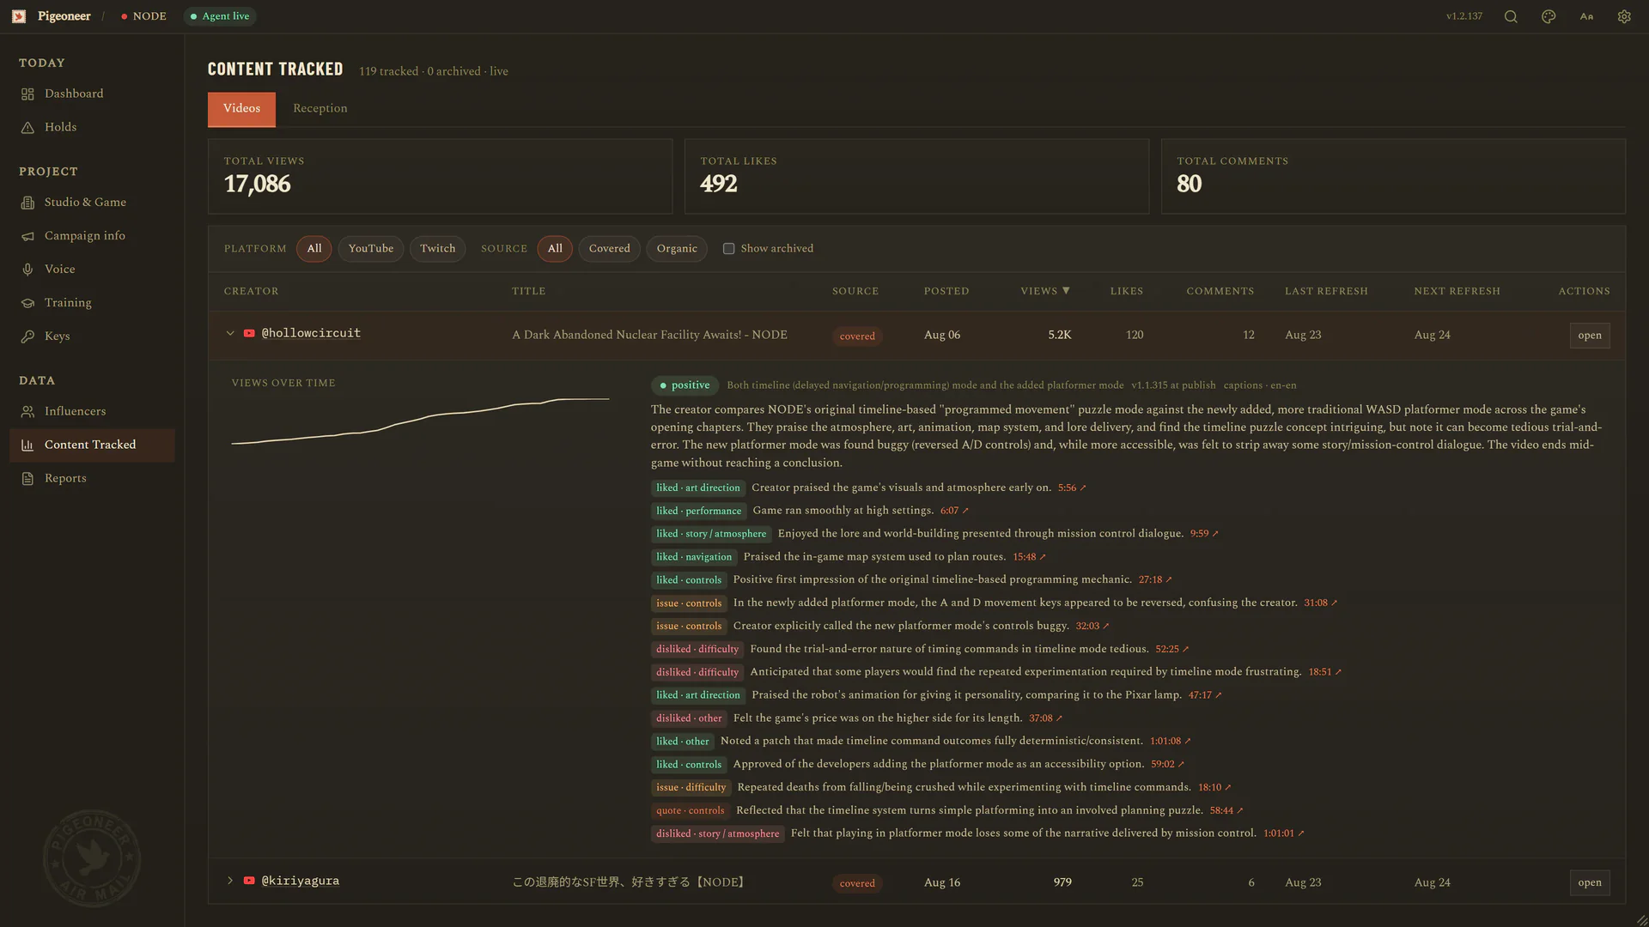Click the Total Views 17,086 value
The width and height of the screenshot is (1649, 927).
(x=257, y=185)
